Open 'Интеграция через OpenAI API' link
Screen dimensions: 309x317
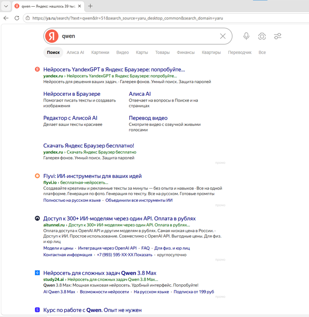(x=107, y=248)
